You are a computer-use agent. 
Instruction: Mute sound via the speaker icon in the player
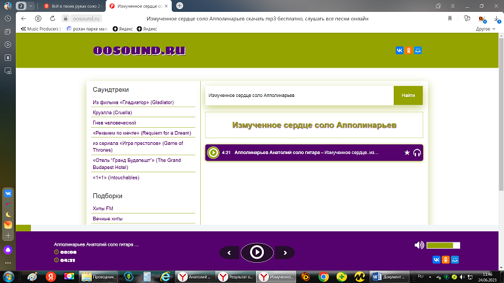(419, 245)
